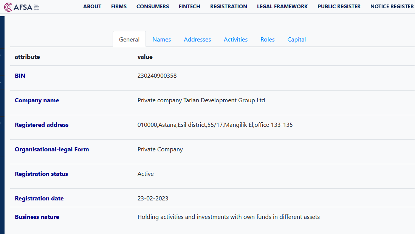415x234 pixels.
Task: Open the ABOUT menu
Action: click(x=92, y=6)
